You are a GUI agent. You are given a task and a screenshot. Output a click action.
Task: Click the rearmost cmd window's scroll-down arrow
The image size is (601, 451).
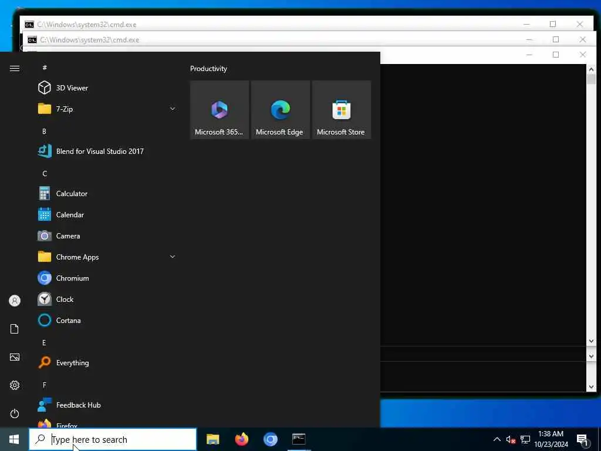[590, 386]
